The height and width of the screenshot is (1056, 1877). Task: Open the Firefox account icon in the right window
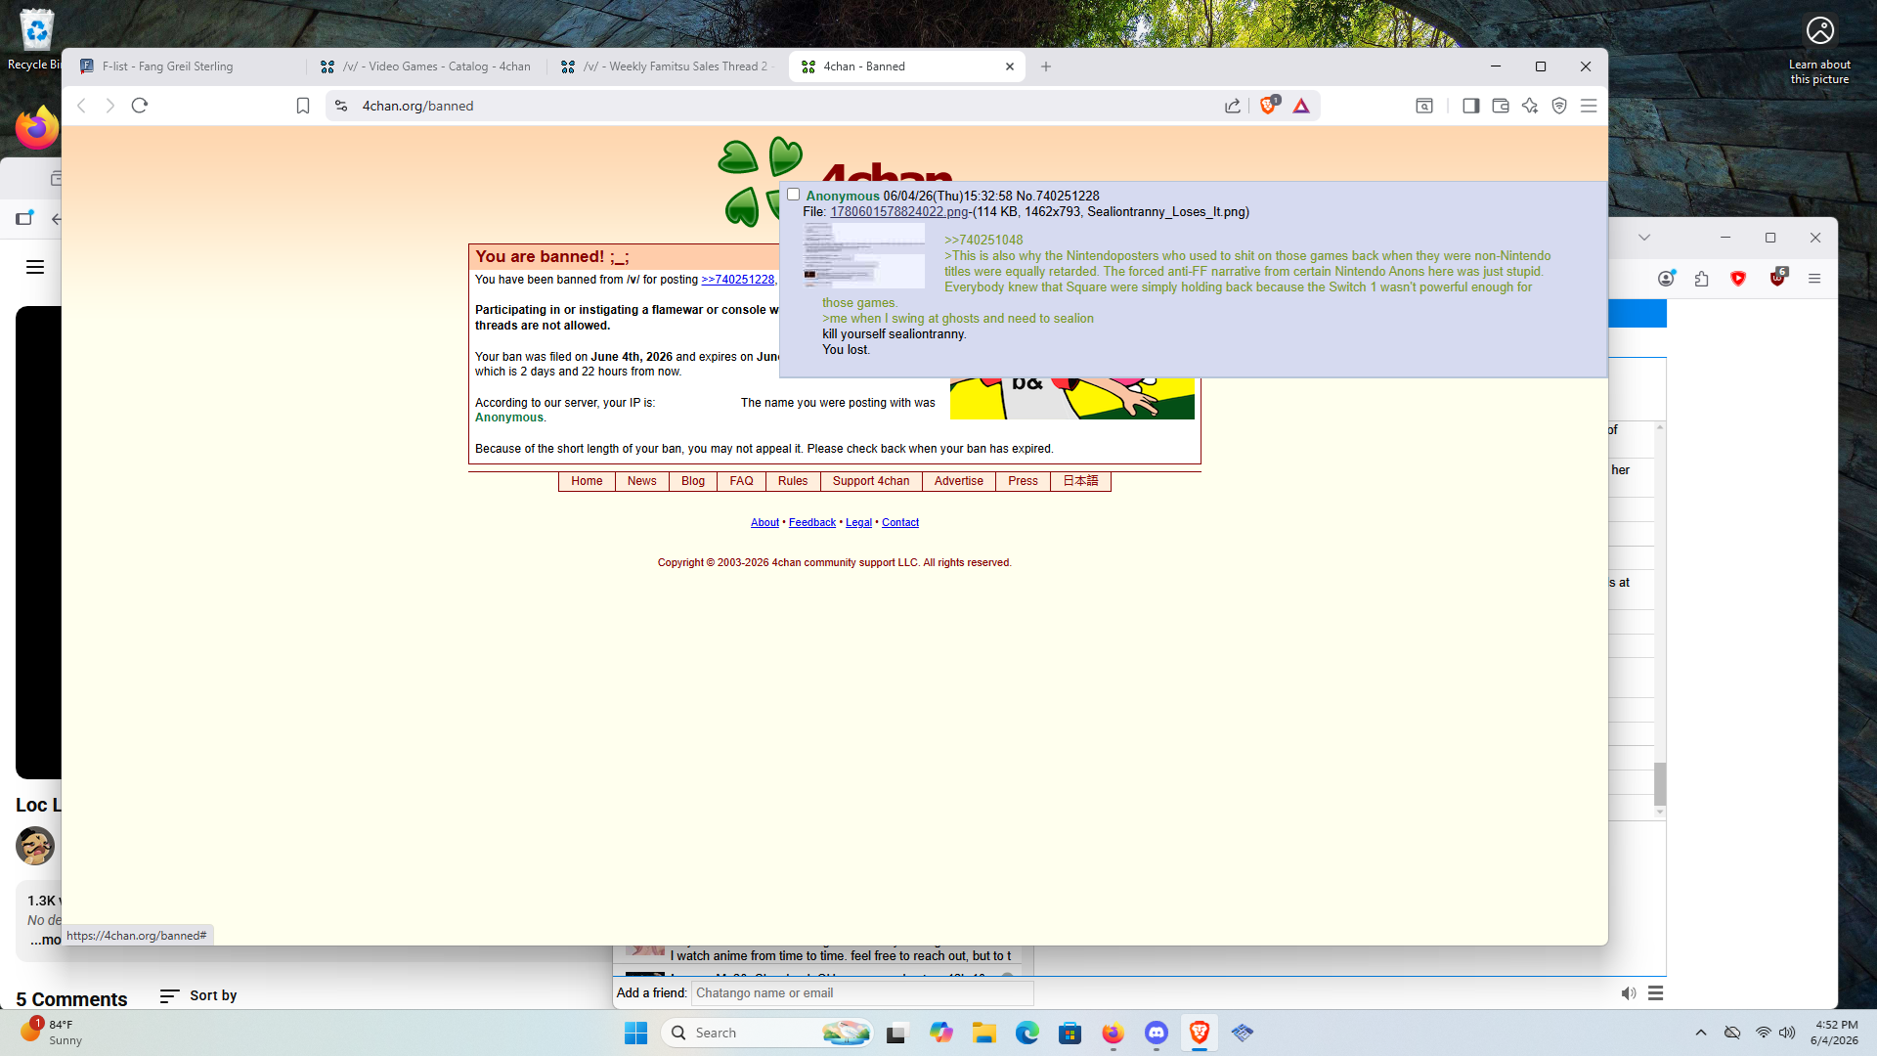point(1666,279)
